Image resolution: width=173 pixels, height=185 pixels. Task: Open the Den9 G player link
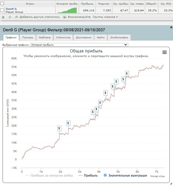[11, 9]
